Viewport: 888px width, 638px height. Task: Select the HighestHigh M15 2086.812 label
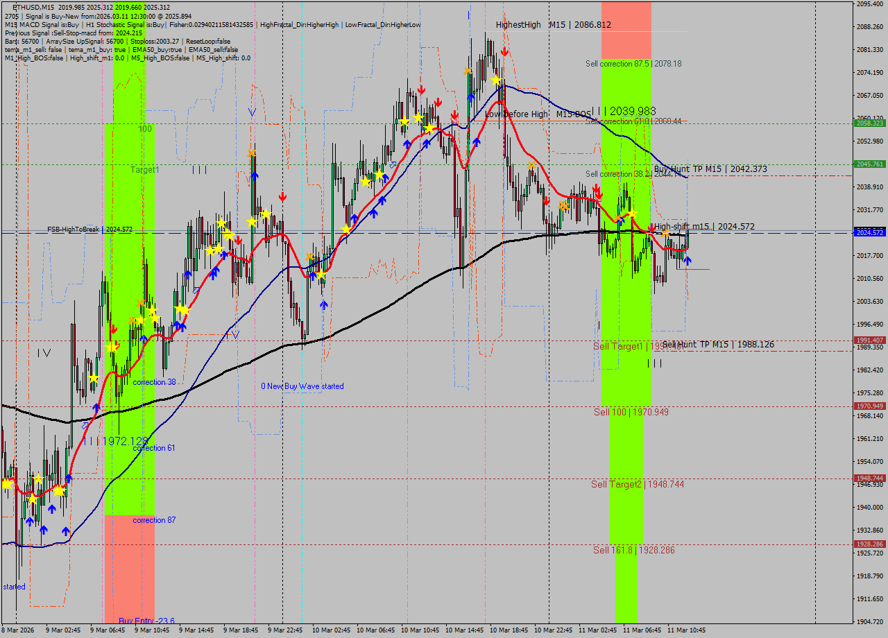553,25
